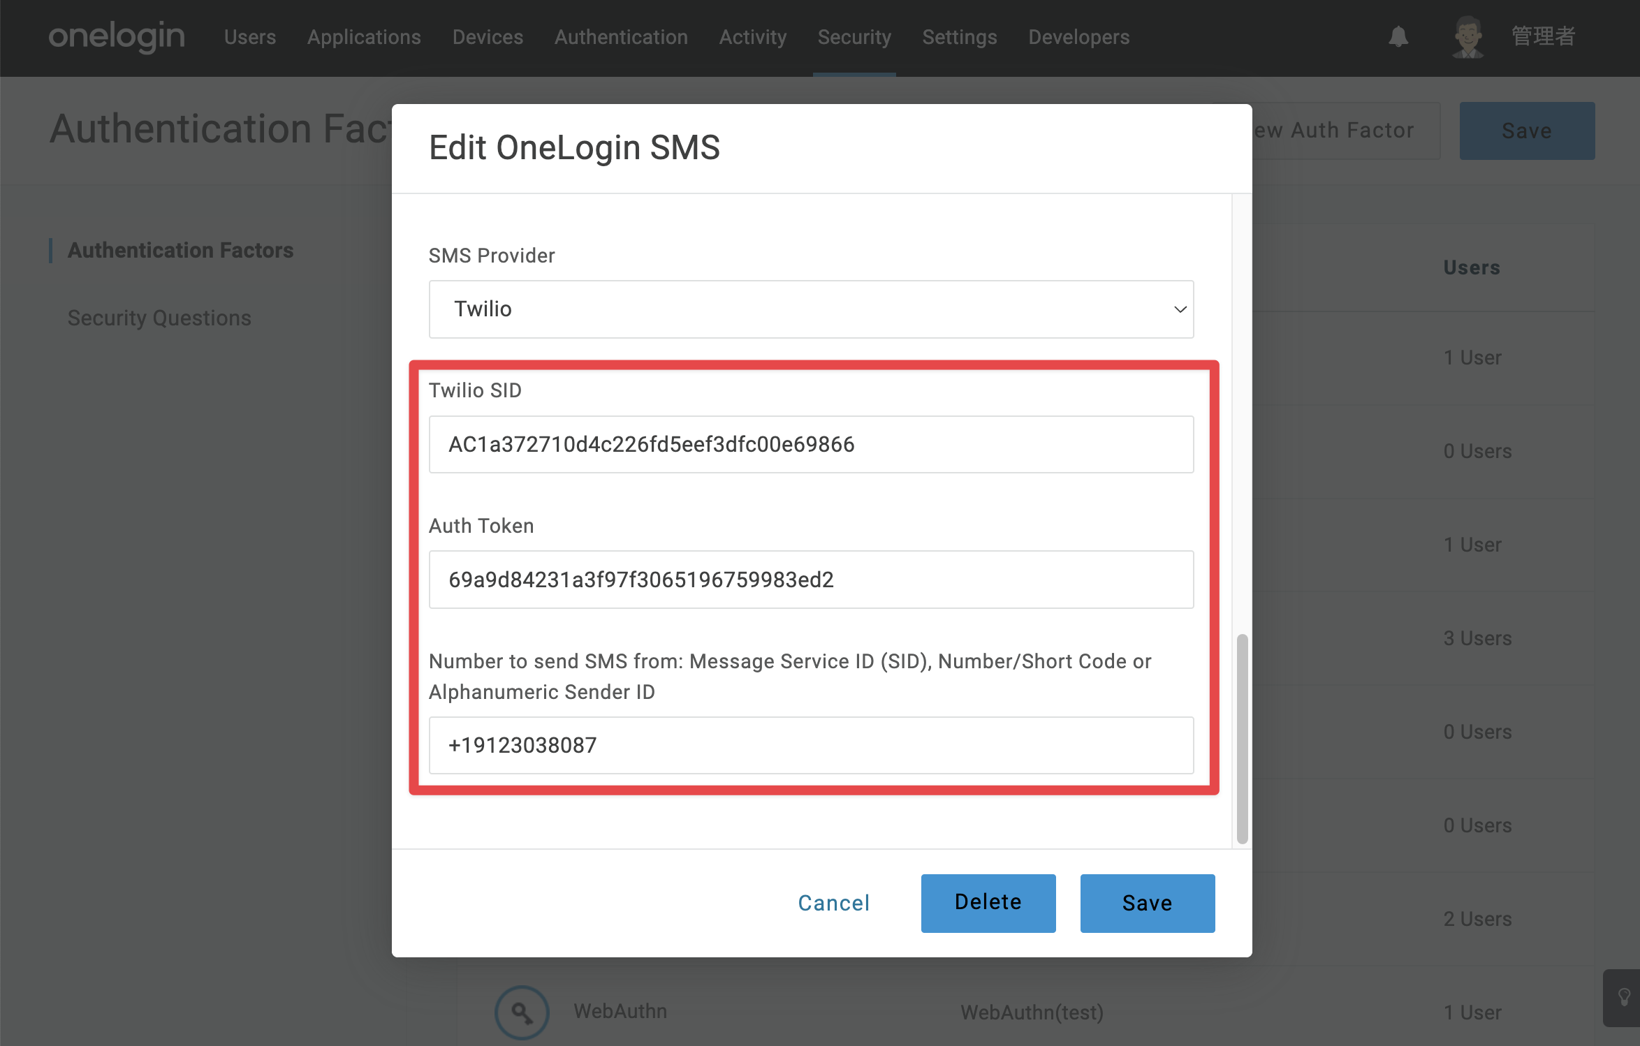
Task: Open the notifications bell
Action: [1398, 36]
